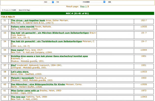The image size is (155, 101).
Task: Check the box for record 57
Action: 10,65
